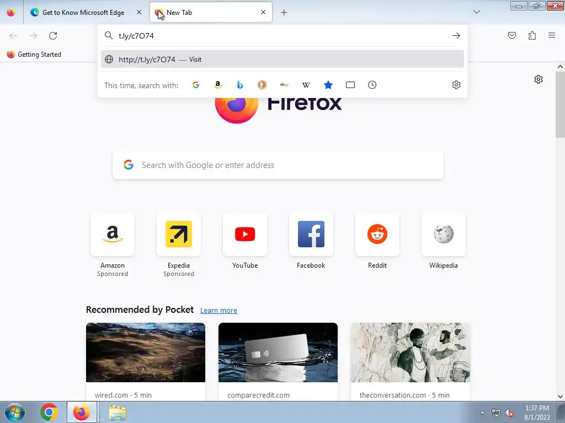Search this time with Wikipedia

pyautogui.click(x=306, y=85)
